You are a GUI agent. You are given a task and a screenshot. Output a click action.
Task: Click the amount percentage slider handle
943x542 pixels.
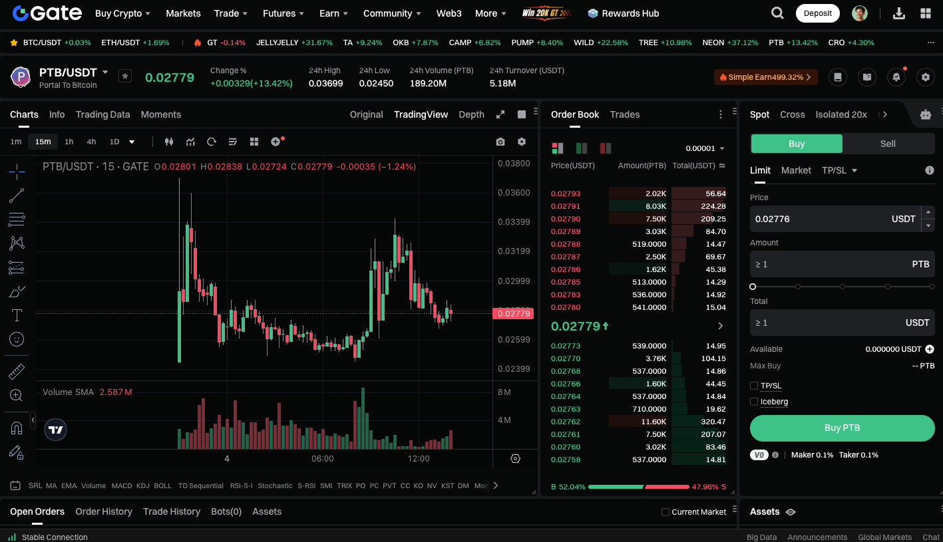point(753,287)
